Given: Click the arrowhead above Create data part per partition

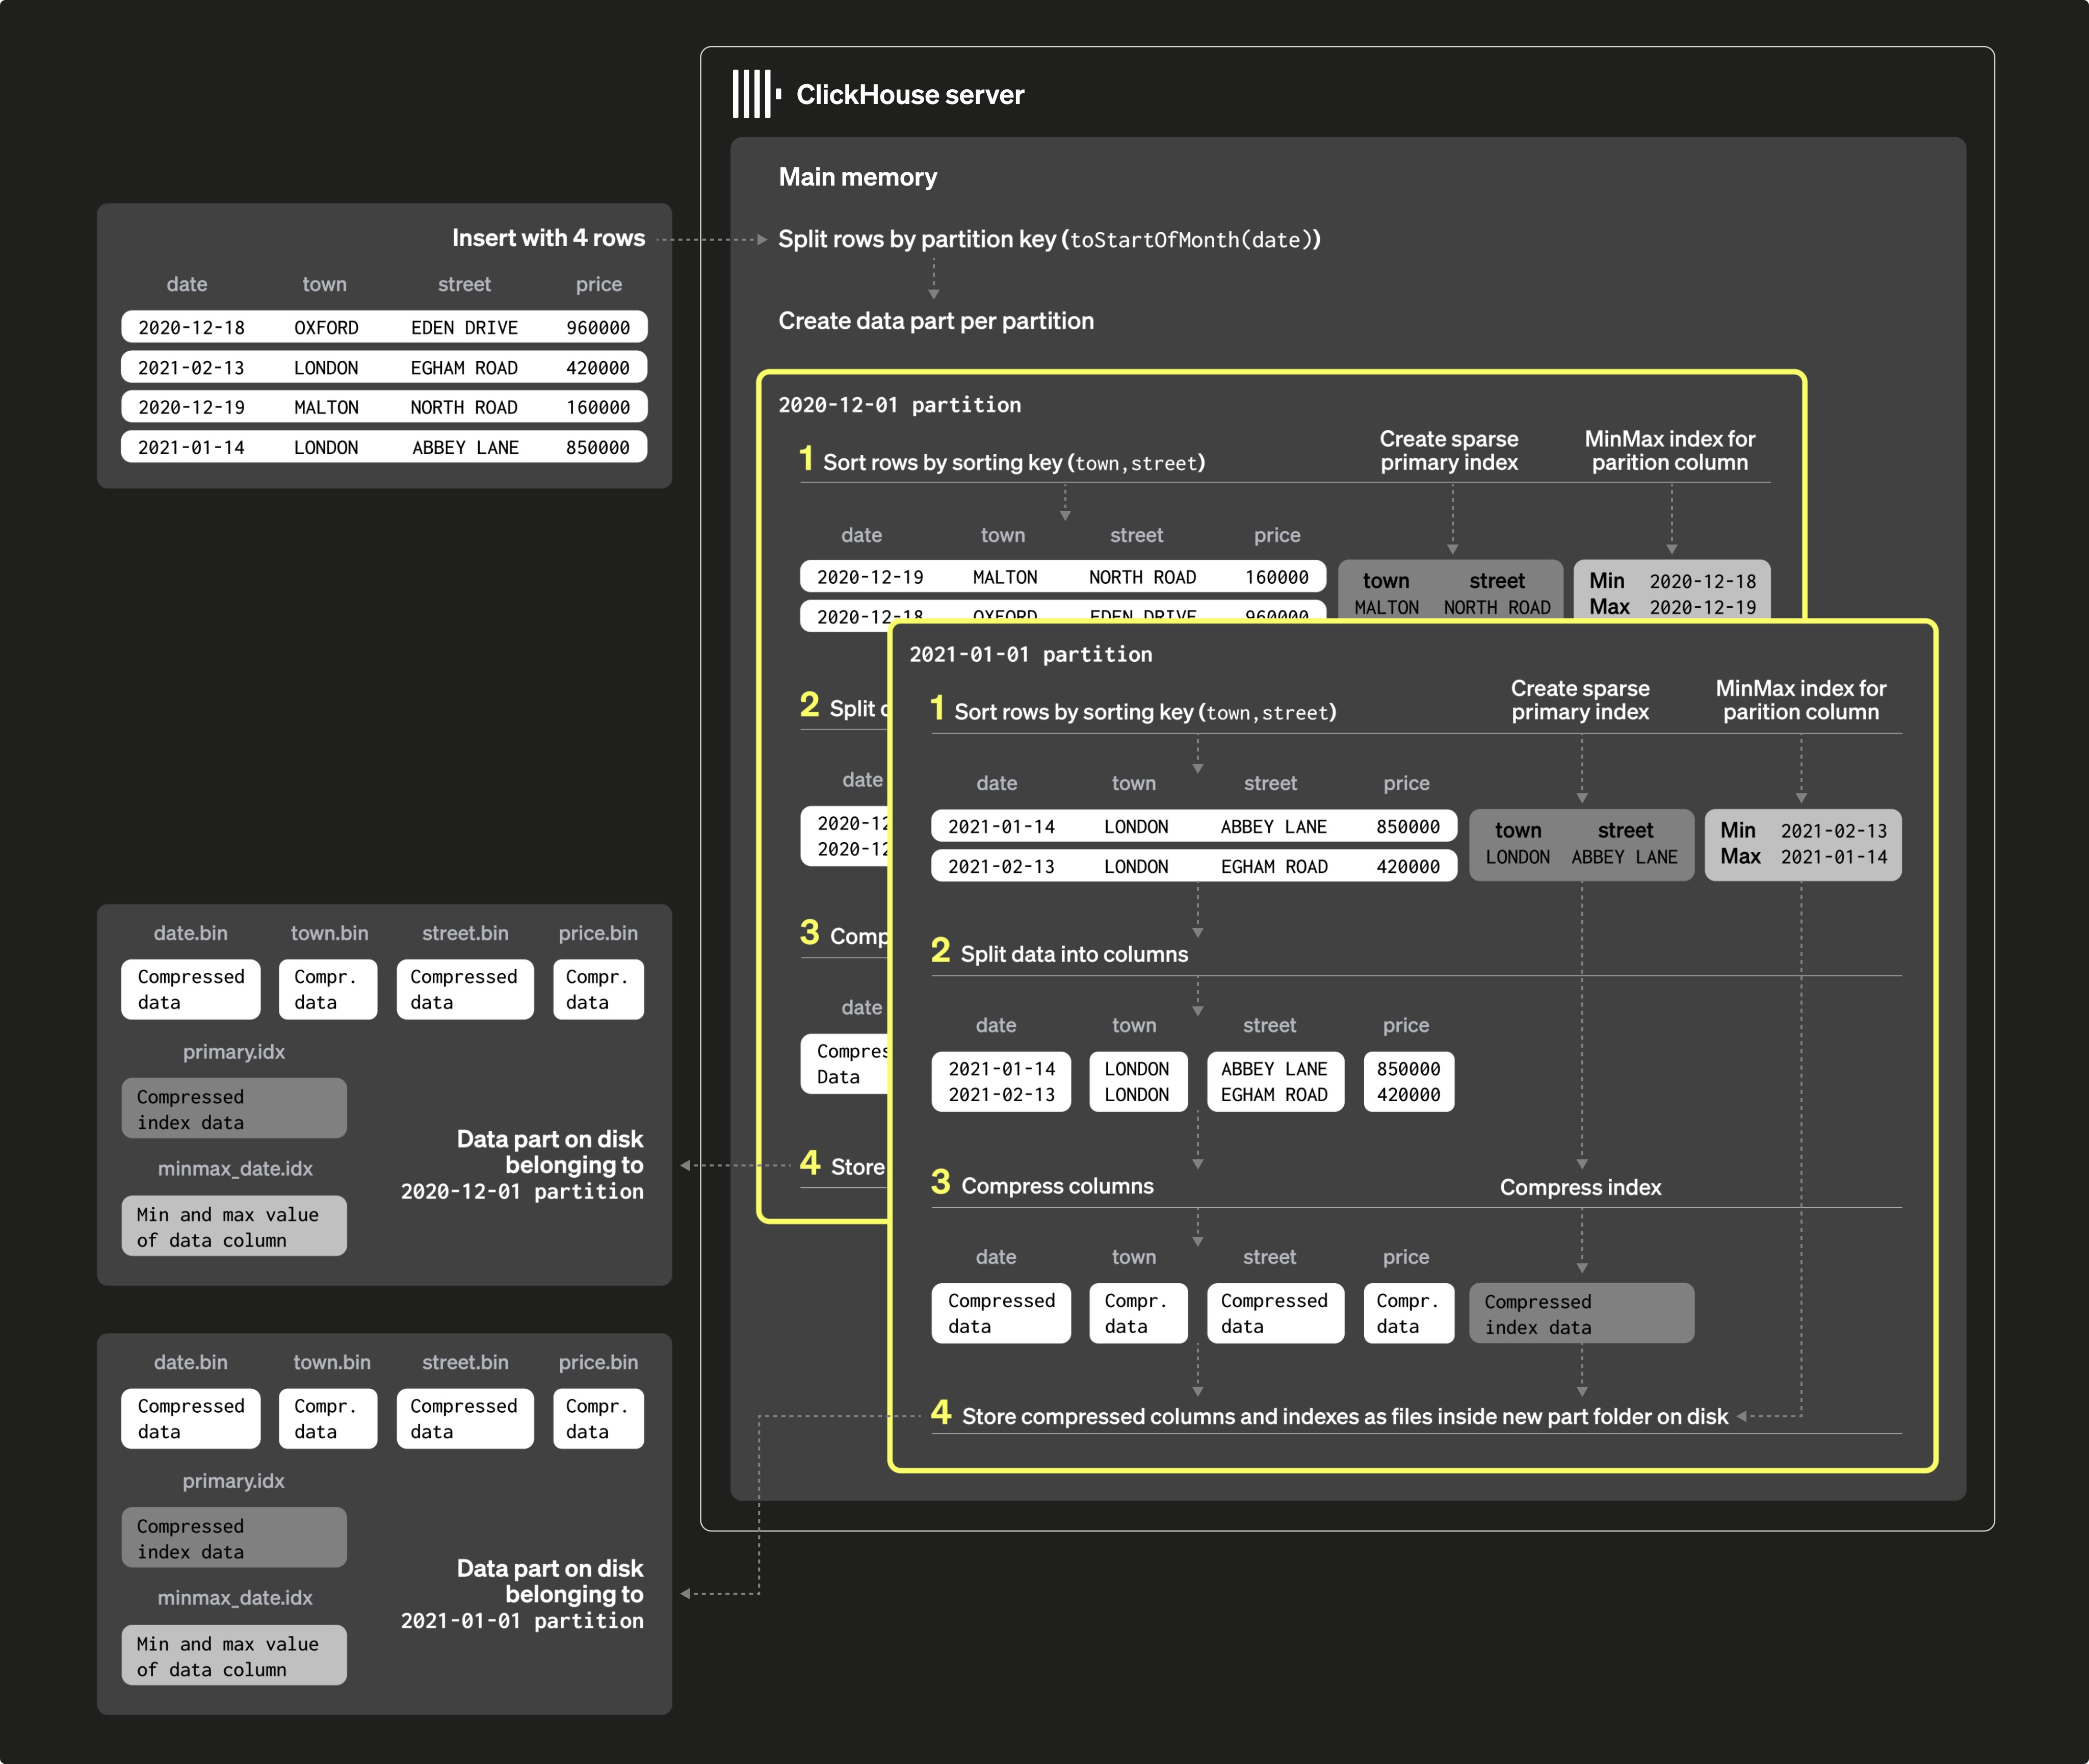Looking at the screenshot, I should point(933,294).
